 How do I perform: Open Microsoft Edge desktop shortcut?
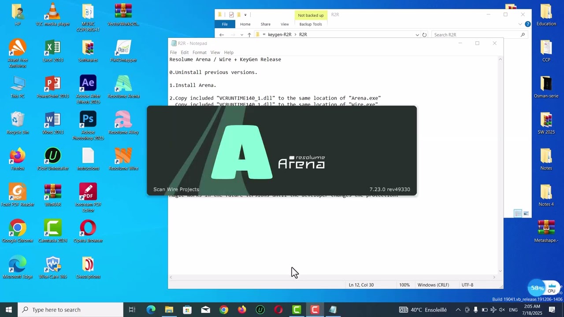[18, 268]
